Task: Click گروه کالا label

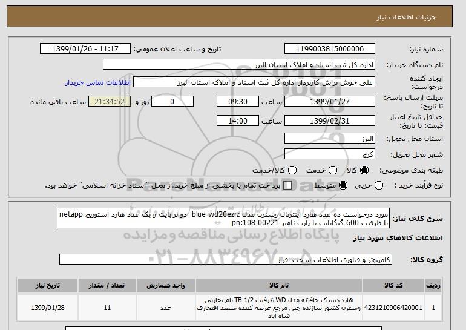Action: 427,260
